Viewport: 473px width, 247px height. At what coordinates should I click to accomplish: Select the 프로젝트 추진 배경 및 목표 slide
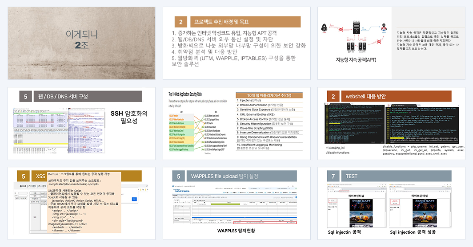pos(236,43)
